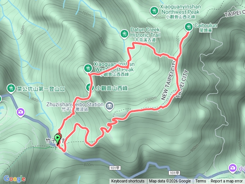
Task: Click the Caitoulun hiking marker icon
Action: pos(188,27)
